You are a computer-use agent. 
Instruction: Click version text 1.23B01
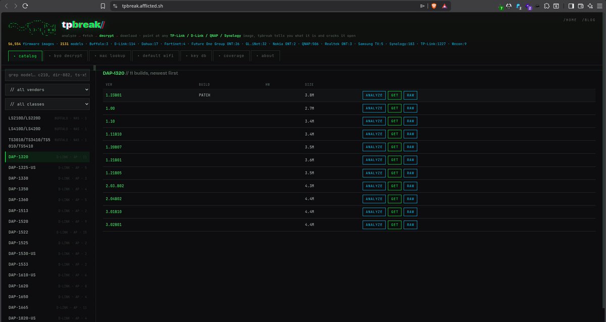pos(114,95)
